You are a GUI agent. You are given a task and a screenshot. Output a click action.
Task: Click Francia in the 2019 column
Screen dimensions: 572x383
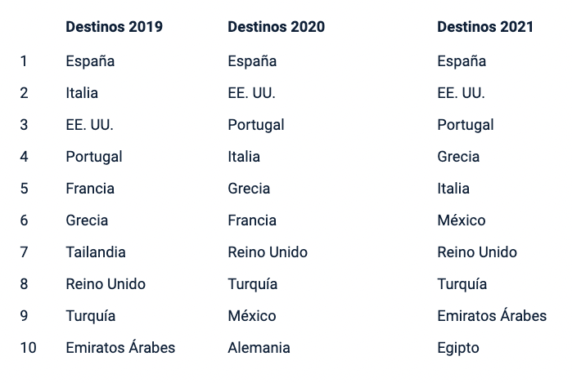[90, 188]
